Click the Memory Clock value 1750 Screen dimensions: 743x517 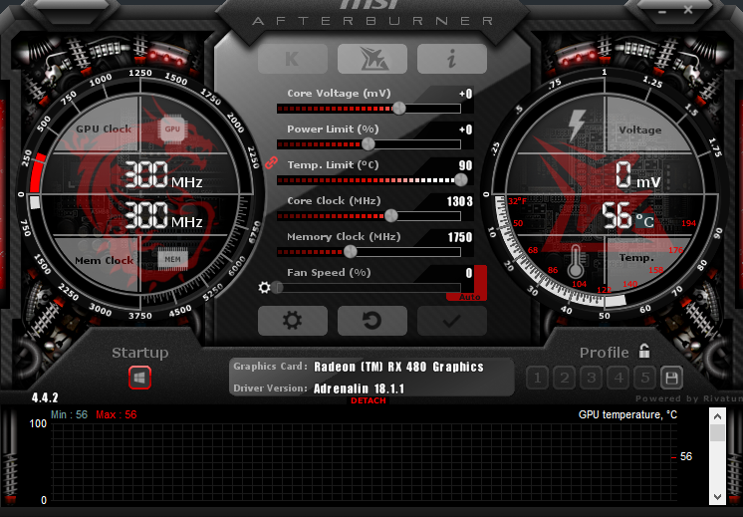(x=460, y=237)
